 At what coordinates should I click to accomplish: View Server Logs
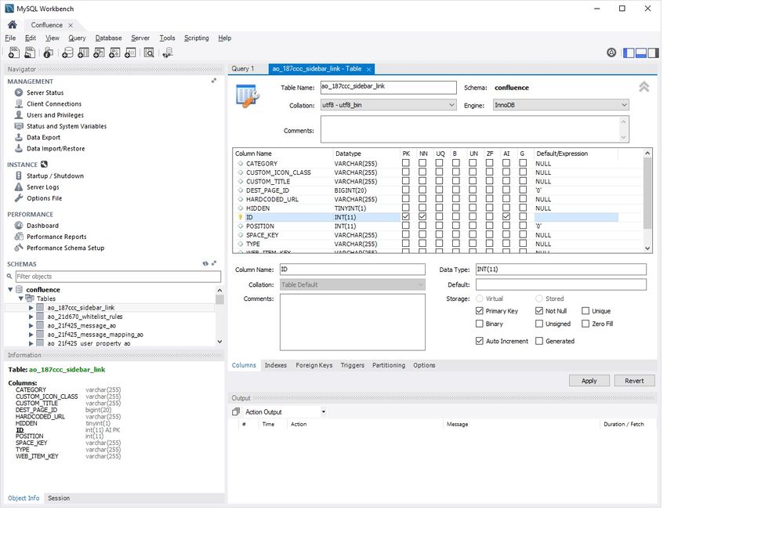point(42,187)
